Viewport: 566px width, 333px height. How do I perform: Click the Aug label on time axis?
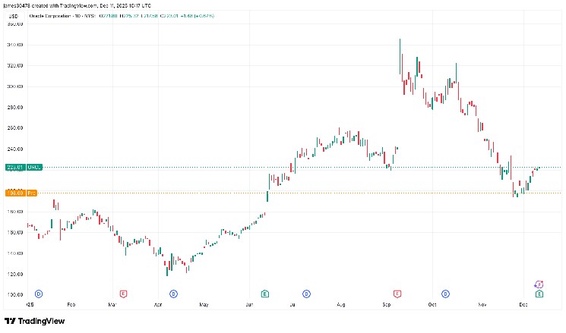tap(340, 304)
